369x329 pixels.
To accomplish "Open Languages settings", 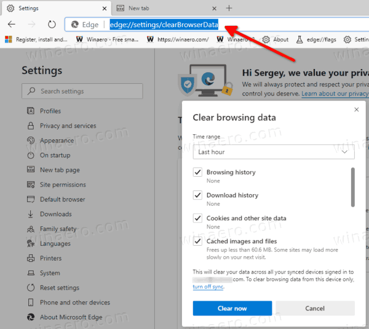I will coord(55,243).
